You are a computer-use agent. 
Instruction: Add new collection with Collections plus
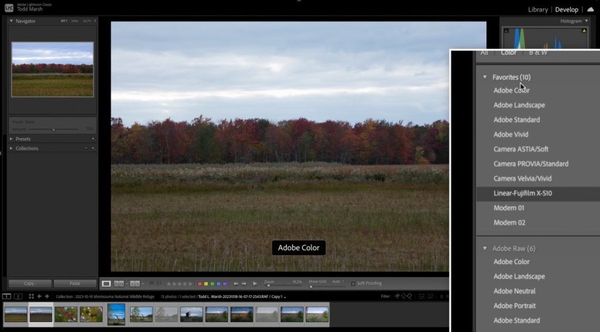[x=93, y=148]
